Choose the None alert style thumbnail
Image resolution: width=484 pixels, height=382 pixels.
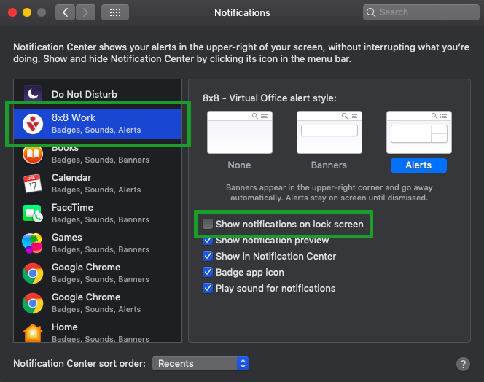coord(240,132)
